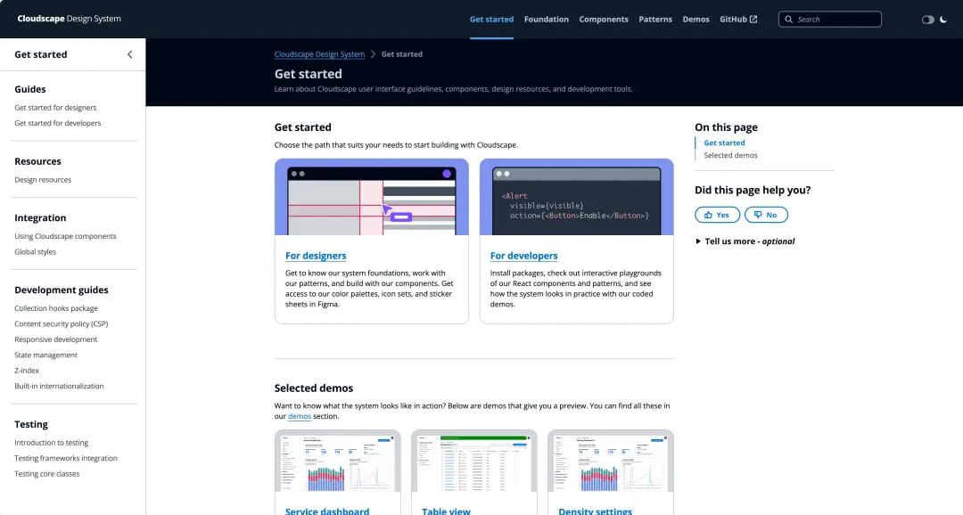Click the GitHub external link icon
Image resolution: width=963 pixels, height=515 pixels.
point(753,19)
